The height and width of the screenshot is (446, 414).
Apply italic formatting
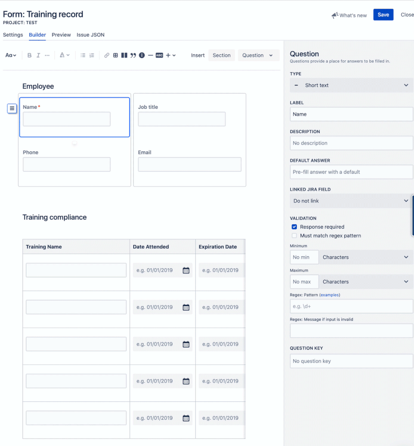pos(38,55)
